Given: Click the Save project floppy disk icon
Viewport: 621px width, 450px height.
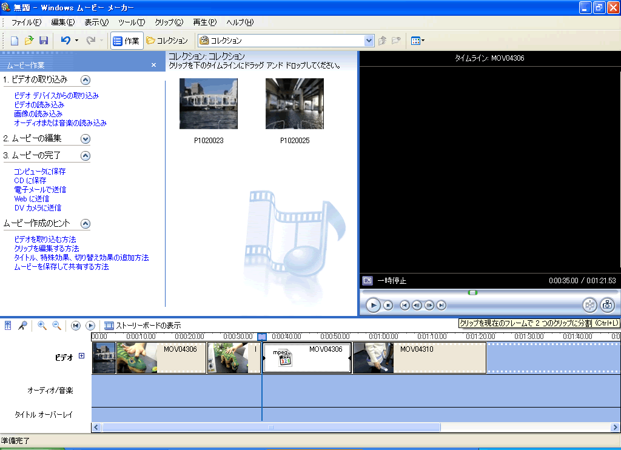Looking at the screenshot, I should (43, 41).
